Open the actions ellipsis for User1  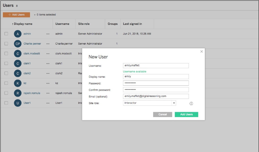click(x=48, y=103)
